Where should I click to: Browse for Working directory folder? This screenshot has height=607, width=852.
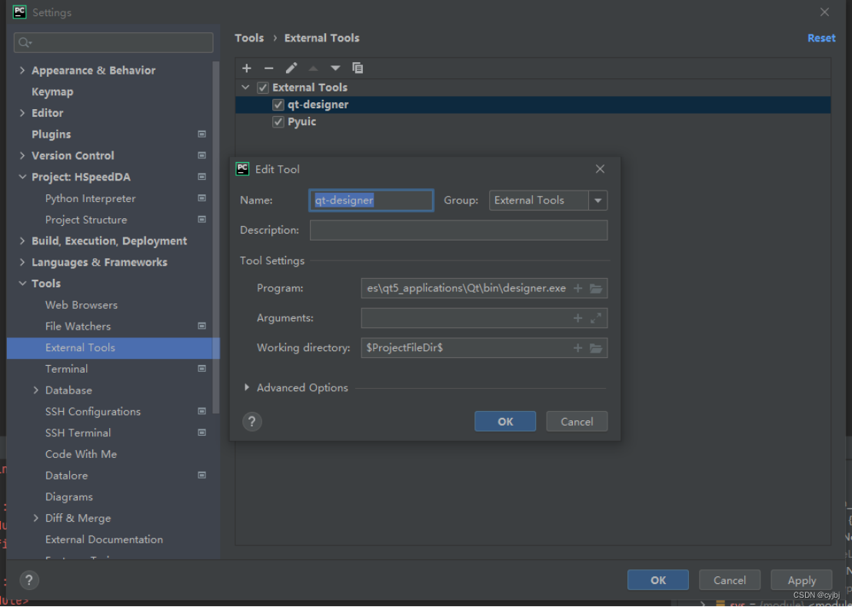595,348
